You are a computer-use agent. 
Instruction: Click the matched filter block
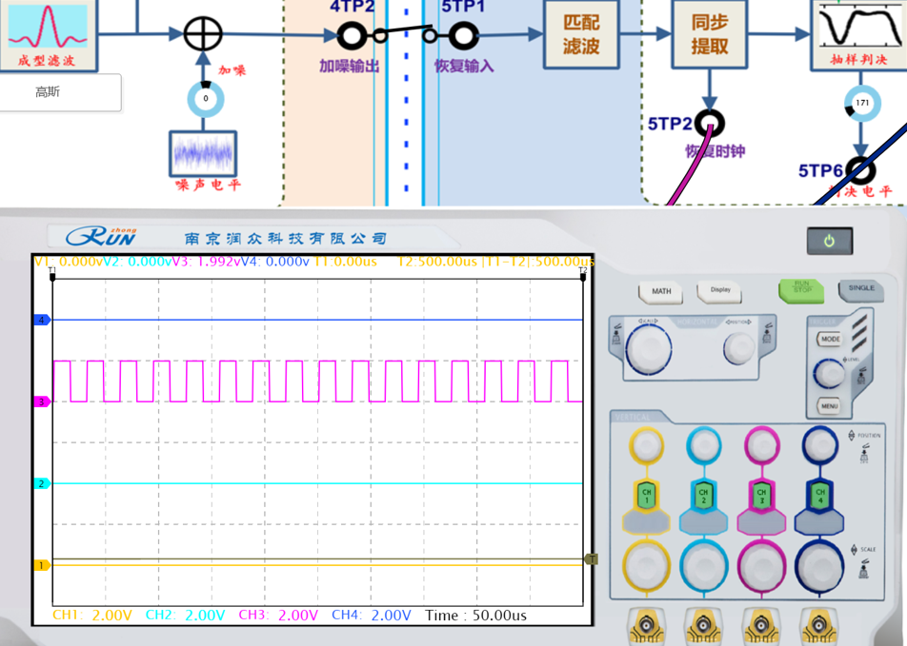point(581,35)
